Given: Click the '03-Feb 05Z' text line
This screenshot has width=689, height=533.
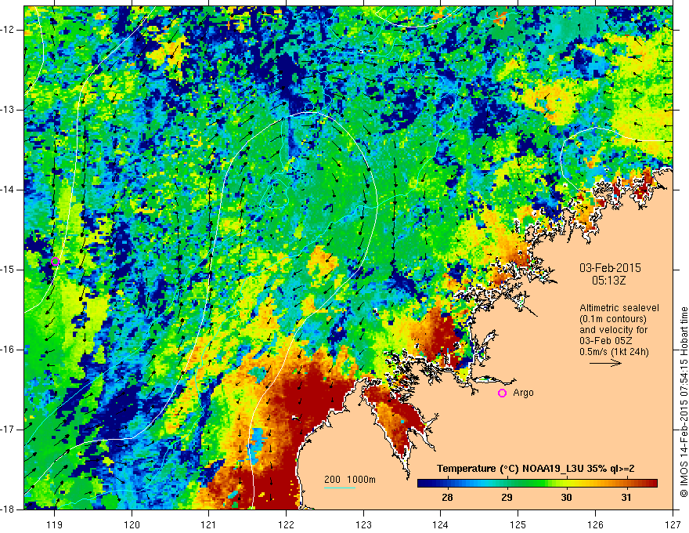Looking at the screenshot, I should pyautogui.click(x=608, y=341).
